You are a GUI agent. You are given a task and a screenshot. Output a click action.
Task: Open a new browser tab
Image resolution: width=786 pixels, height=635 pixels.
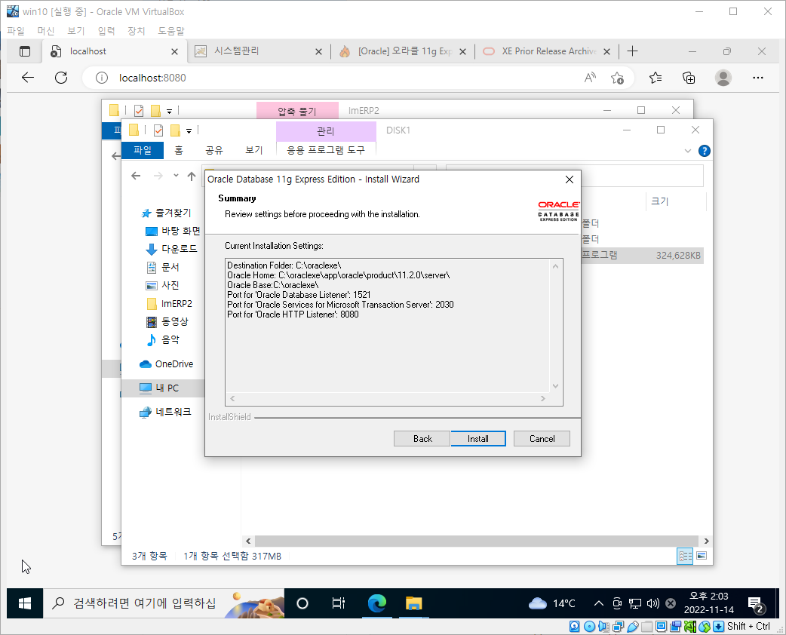pos(633,51)
